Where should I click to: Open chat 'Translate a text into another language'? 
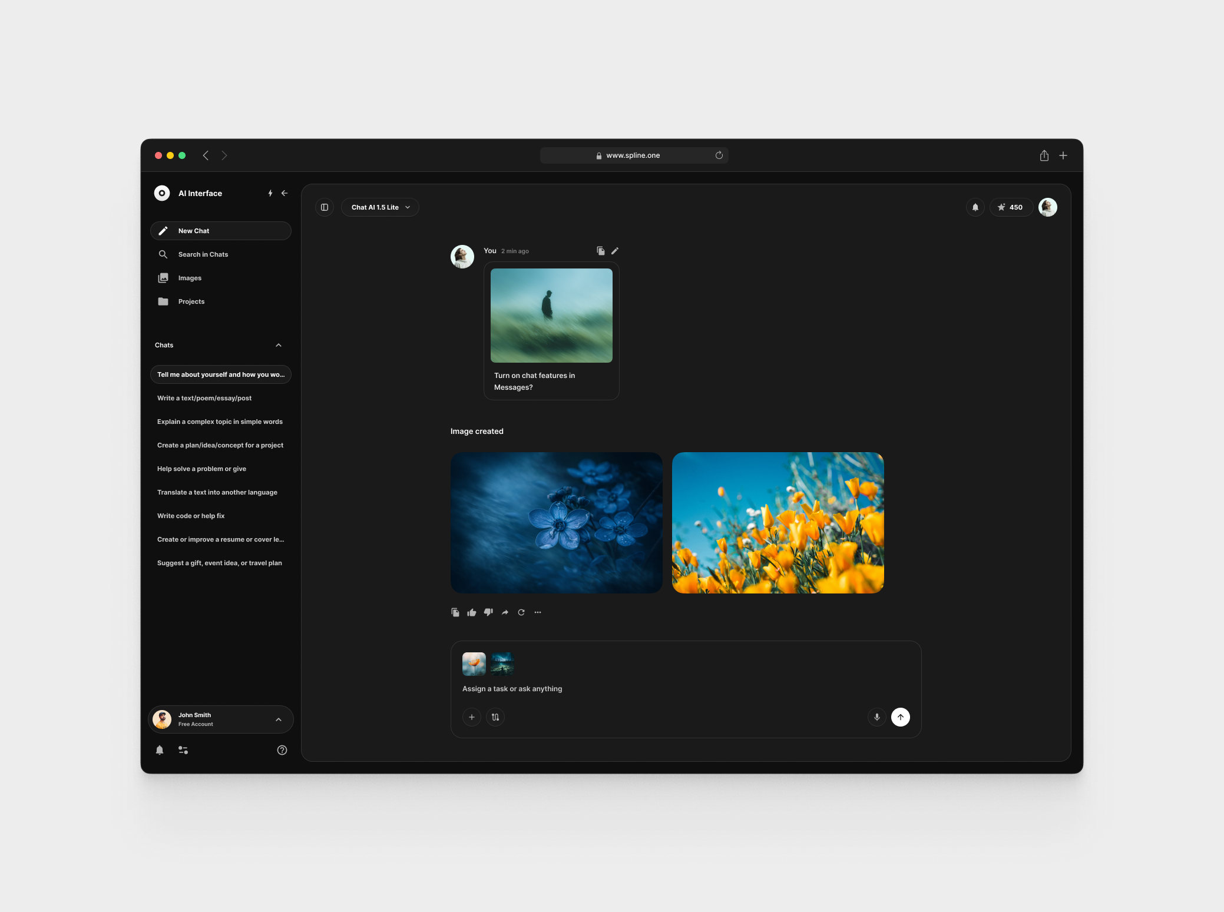[221, 492]
